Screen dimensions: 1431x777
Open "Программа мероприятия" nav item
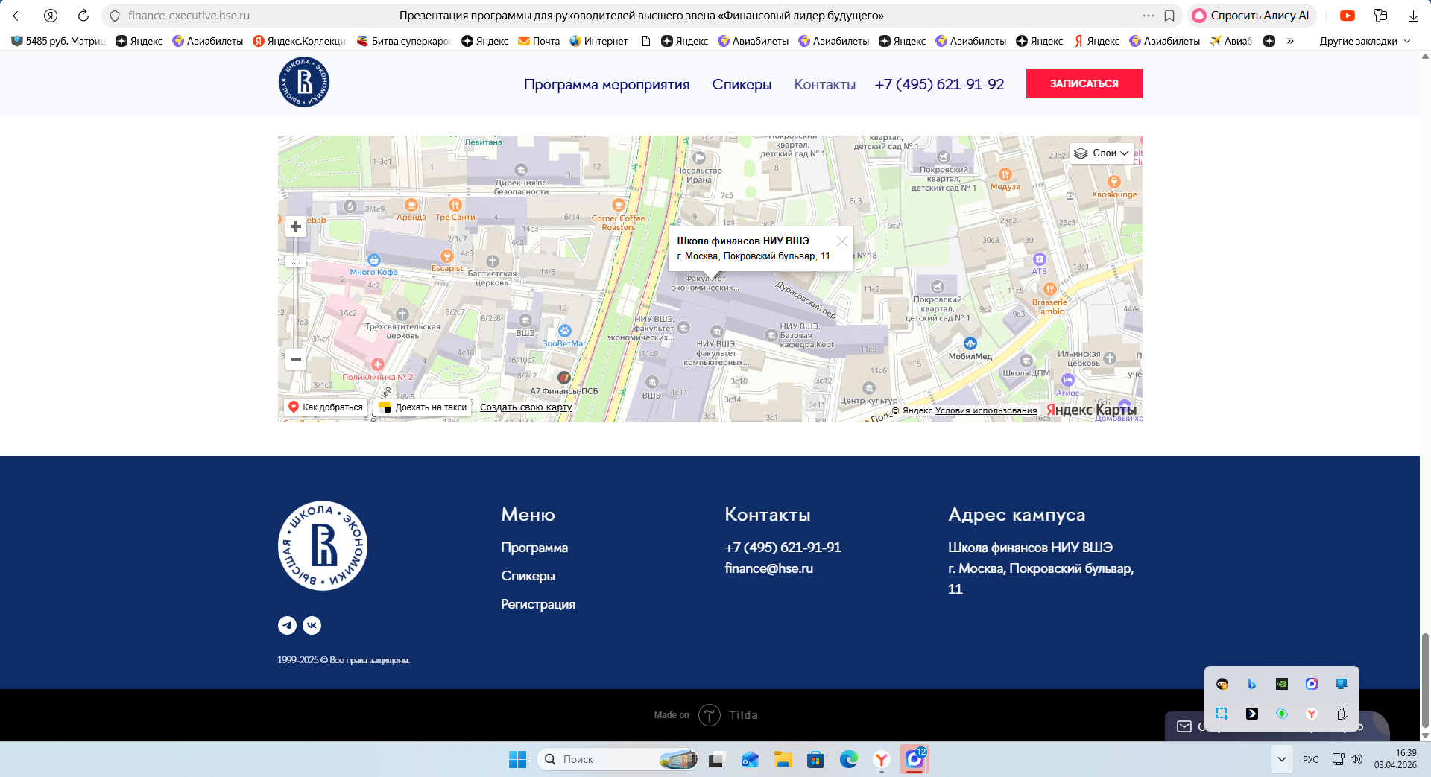click(x=606, y=85)
